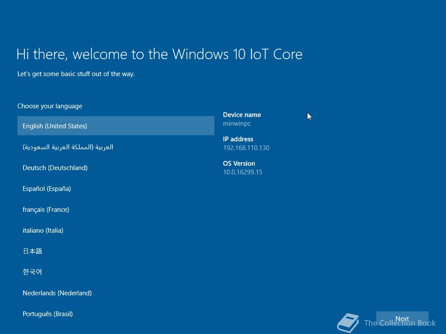
Task: Click the Device name label
Action: [x=242, y=115]
